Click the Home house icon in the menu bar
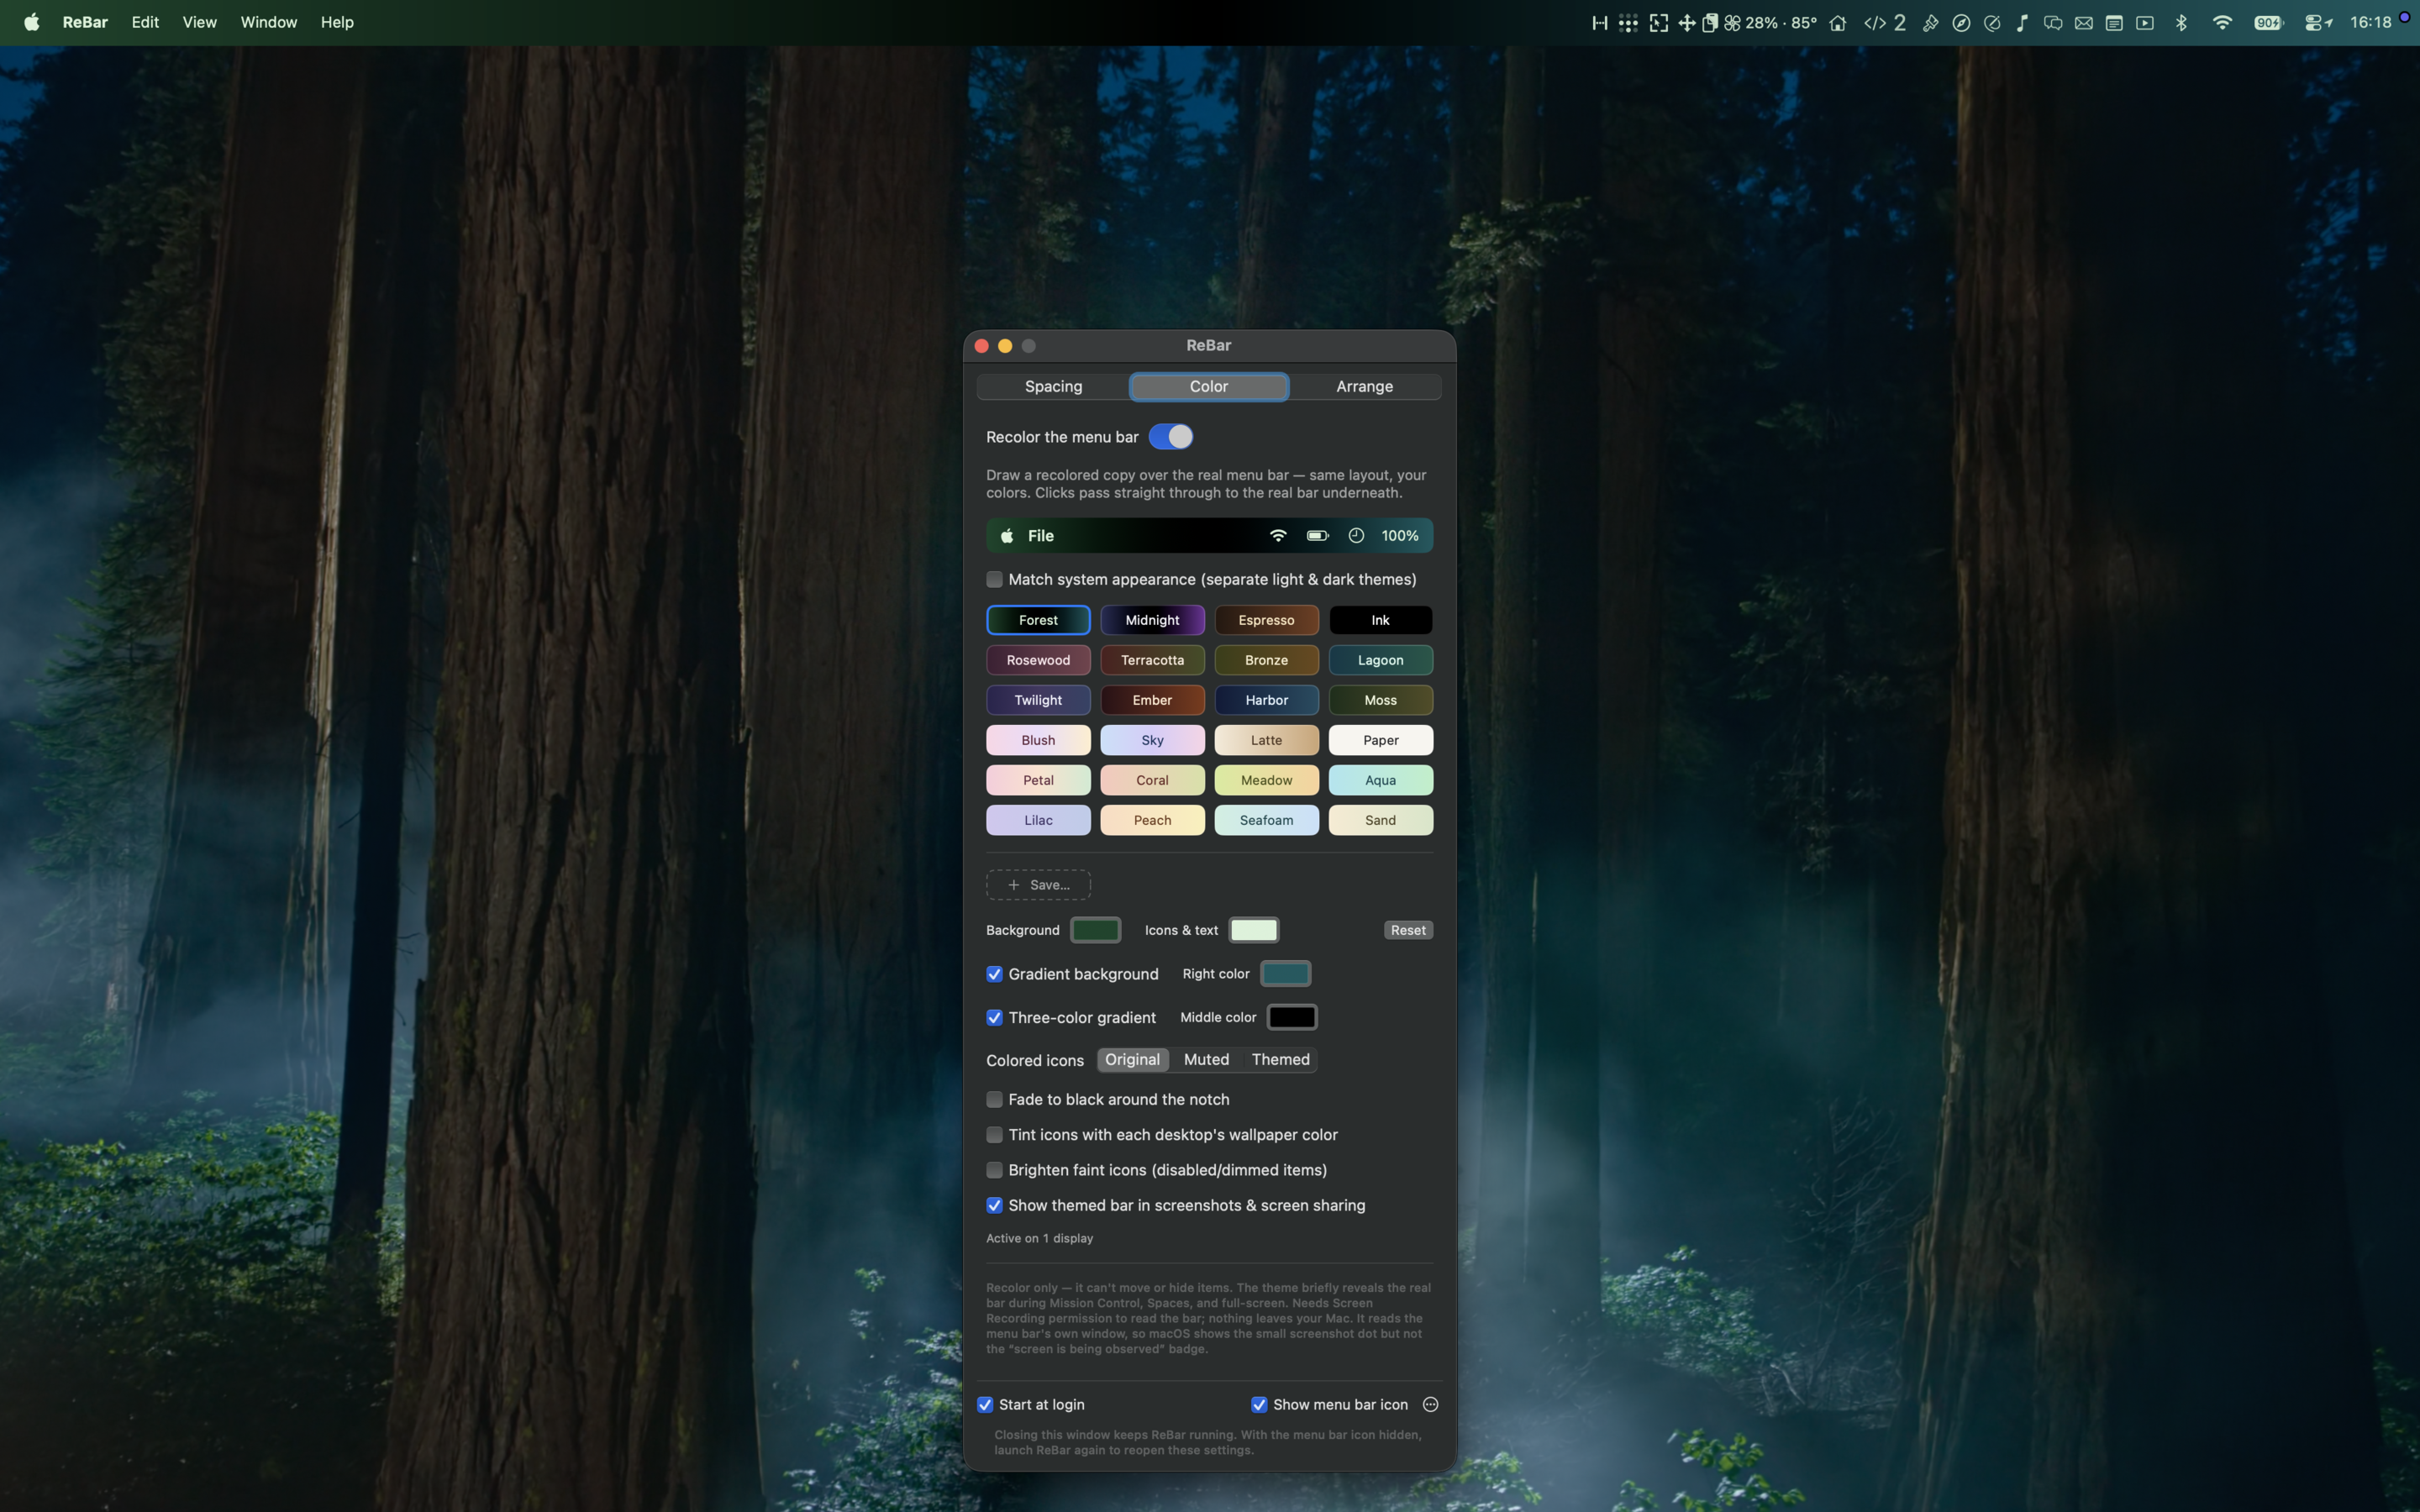This screenshot has width=2420, height=1512. [1837, 23]
